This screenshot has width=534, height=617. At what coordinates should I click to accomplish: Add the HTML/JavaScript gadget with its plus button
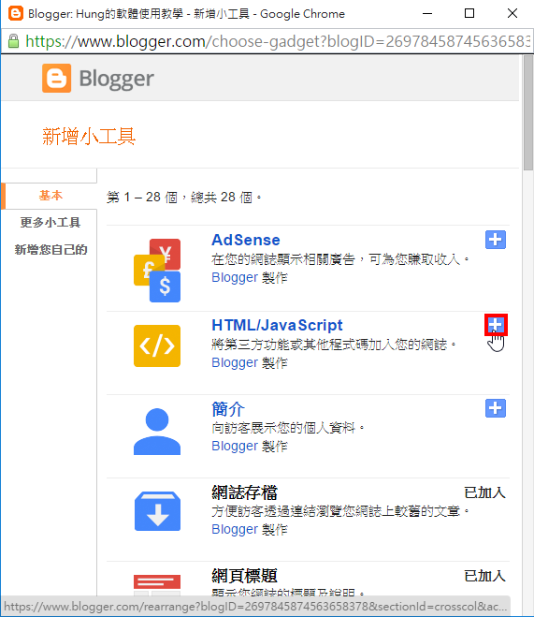(x=496, y=325)
